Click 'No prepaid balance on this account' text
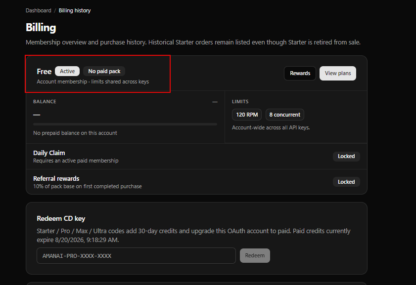 point(75,133)
